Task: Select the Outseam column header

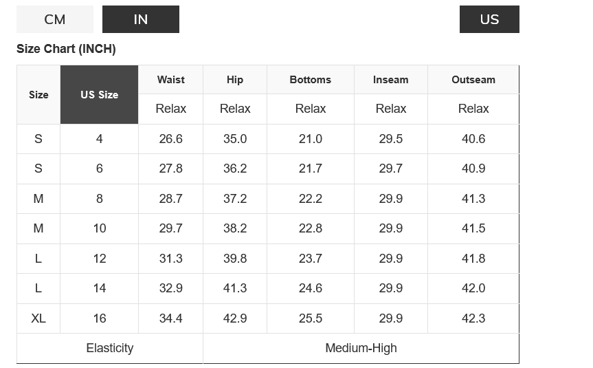Action: pyautogui.click(x=473, y=80)
